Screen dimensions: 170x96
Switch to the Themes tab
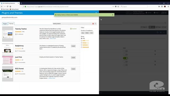11,24
